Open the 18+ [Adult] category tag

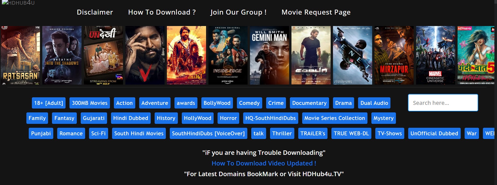[49, 103]
